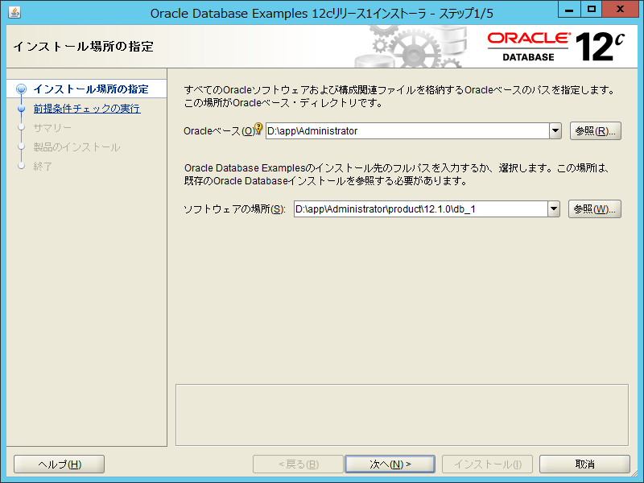Screen dimensions: 644x483
Task: Expand the ソフトウェアの場所 path dropdown
Action: pyautogui.click(x=554, y=209)
